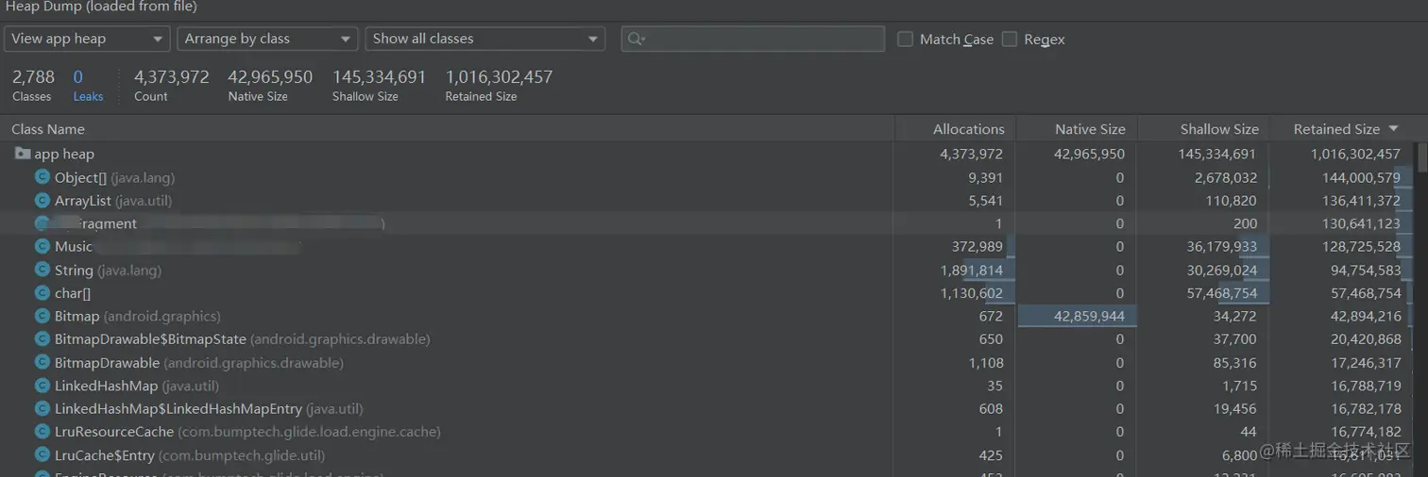Screen dimensions: 1428x477
Task: Click the class icon beside Object[]
Action: tap(42, 177)
